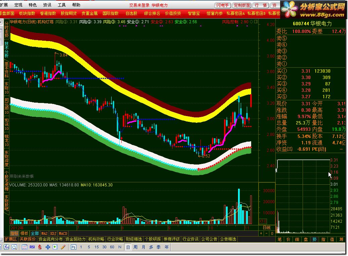This screenshot has width=348, height=256.
Task: Open the 板块指数 red bar tab
Action: click(x=27, y=13)
